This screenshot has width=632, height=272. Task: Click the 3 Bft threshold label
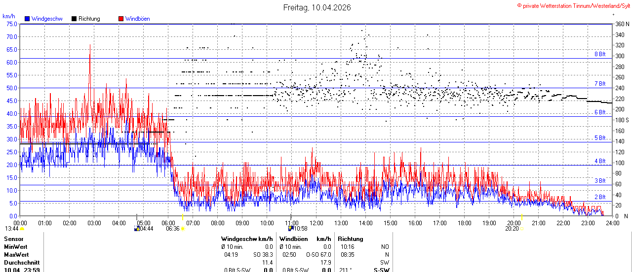[600, 181]
